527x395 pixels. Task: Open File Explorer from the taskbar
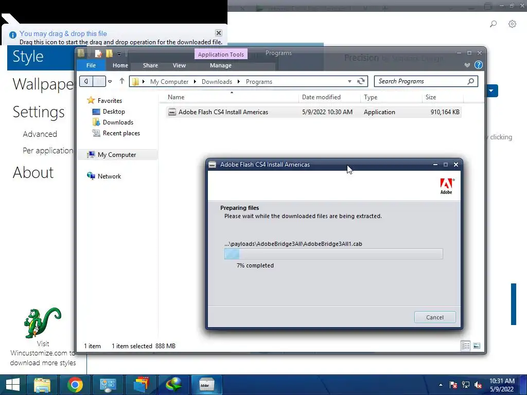[x=42, y=385]
